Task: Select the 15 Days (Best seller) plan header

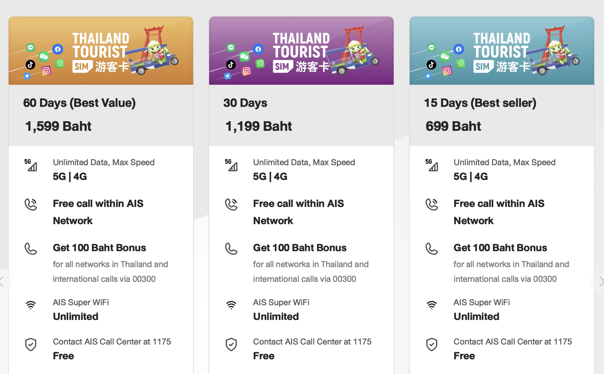Action: click(480, 103)
